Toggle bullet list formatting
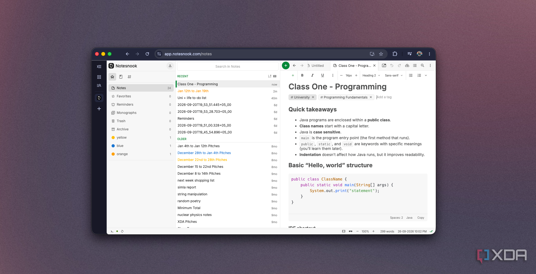The width and height of the screenshot is (536, 274). [x=411, y=75]
